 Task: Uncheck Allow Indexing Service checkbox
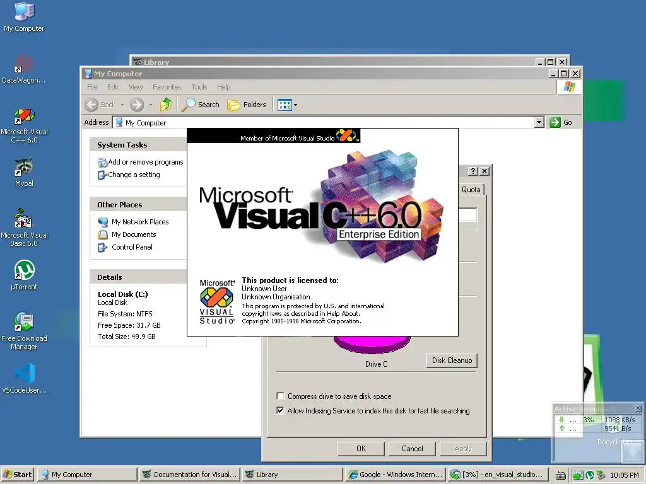(280, 410)
